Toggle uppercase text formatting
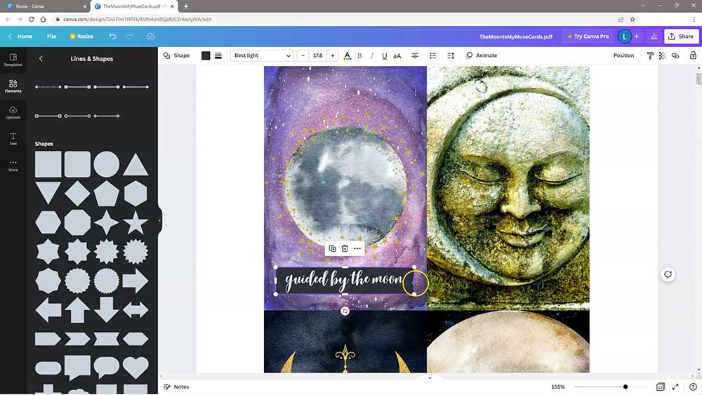 [397, 55]
